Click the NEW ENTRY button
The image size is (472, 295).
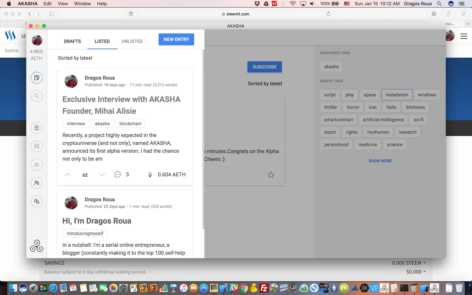tap(176, 39)
